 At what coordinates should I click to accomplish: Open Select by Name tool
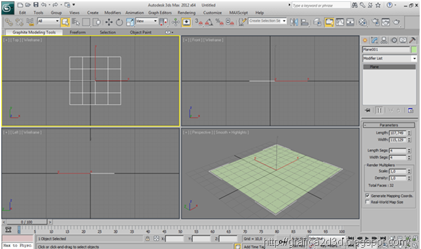tap(76, 22)
